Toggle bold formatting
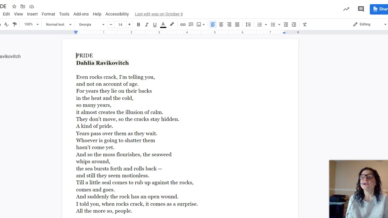Screen dimensions: 388x218 [139, 25]
